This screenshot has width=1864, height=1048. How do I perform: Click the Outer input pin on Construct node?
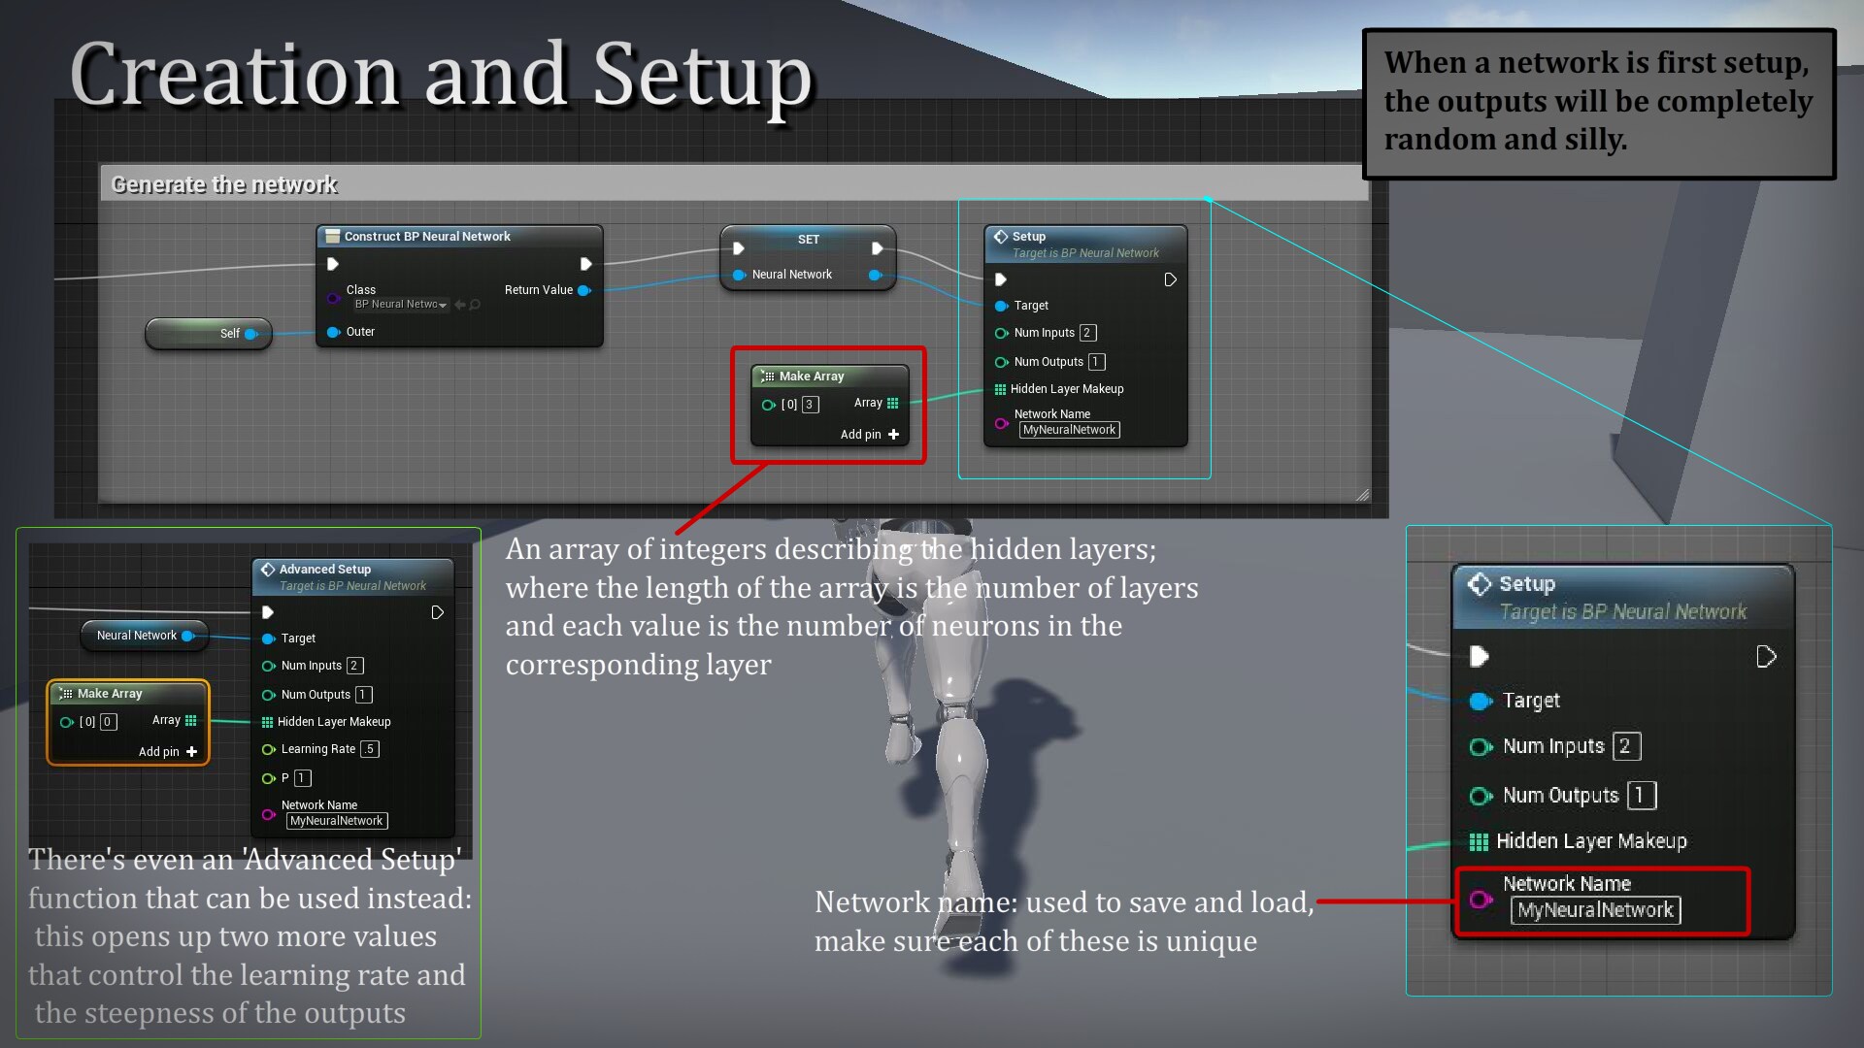(x=333, y=332)
